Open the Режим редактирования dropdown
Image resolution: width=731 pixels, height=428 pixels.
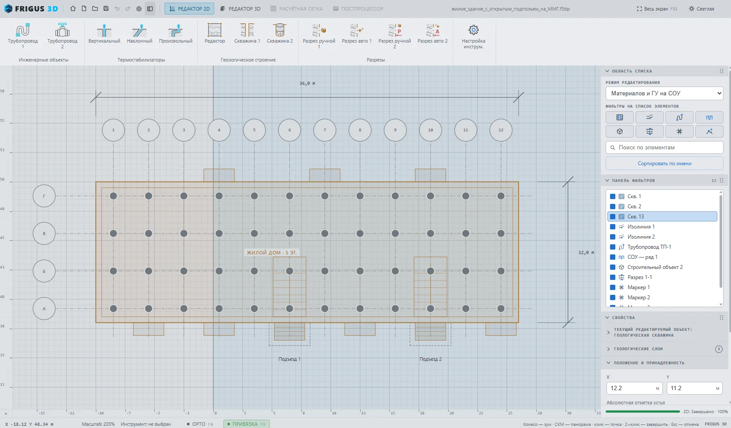(x=665, y=93)
